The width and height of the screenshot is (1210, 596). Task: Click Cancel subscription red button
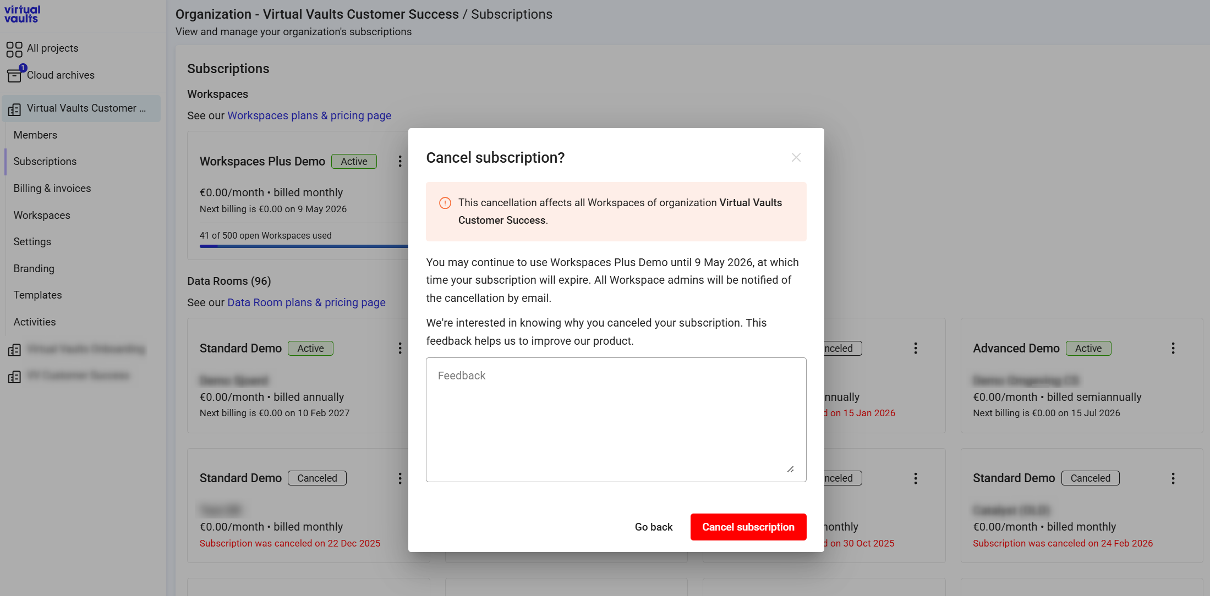coord(748,527)
